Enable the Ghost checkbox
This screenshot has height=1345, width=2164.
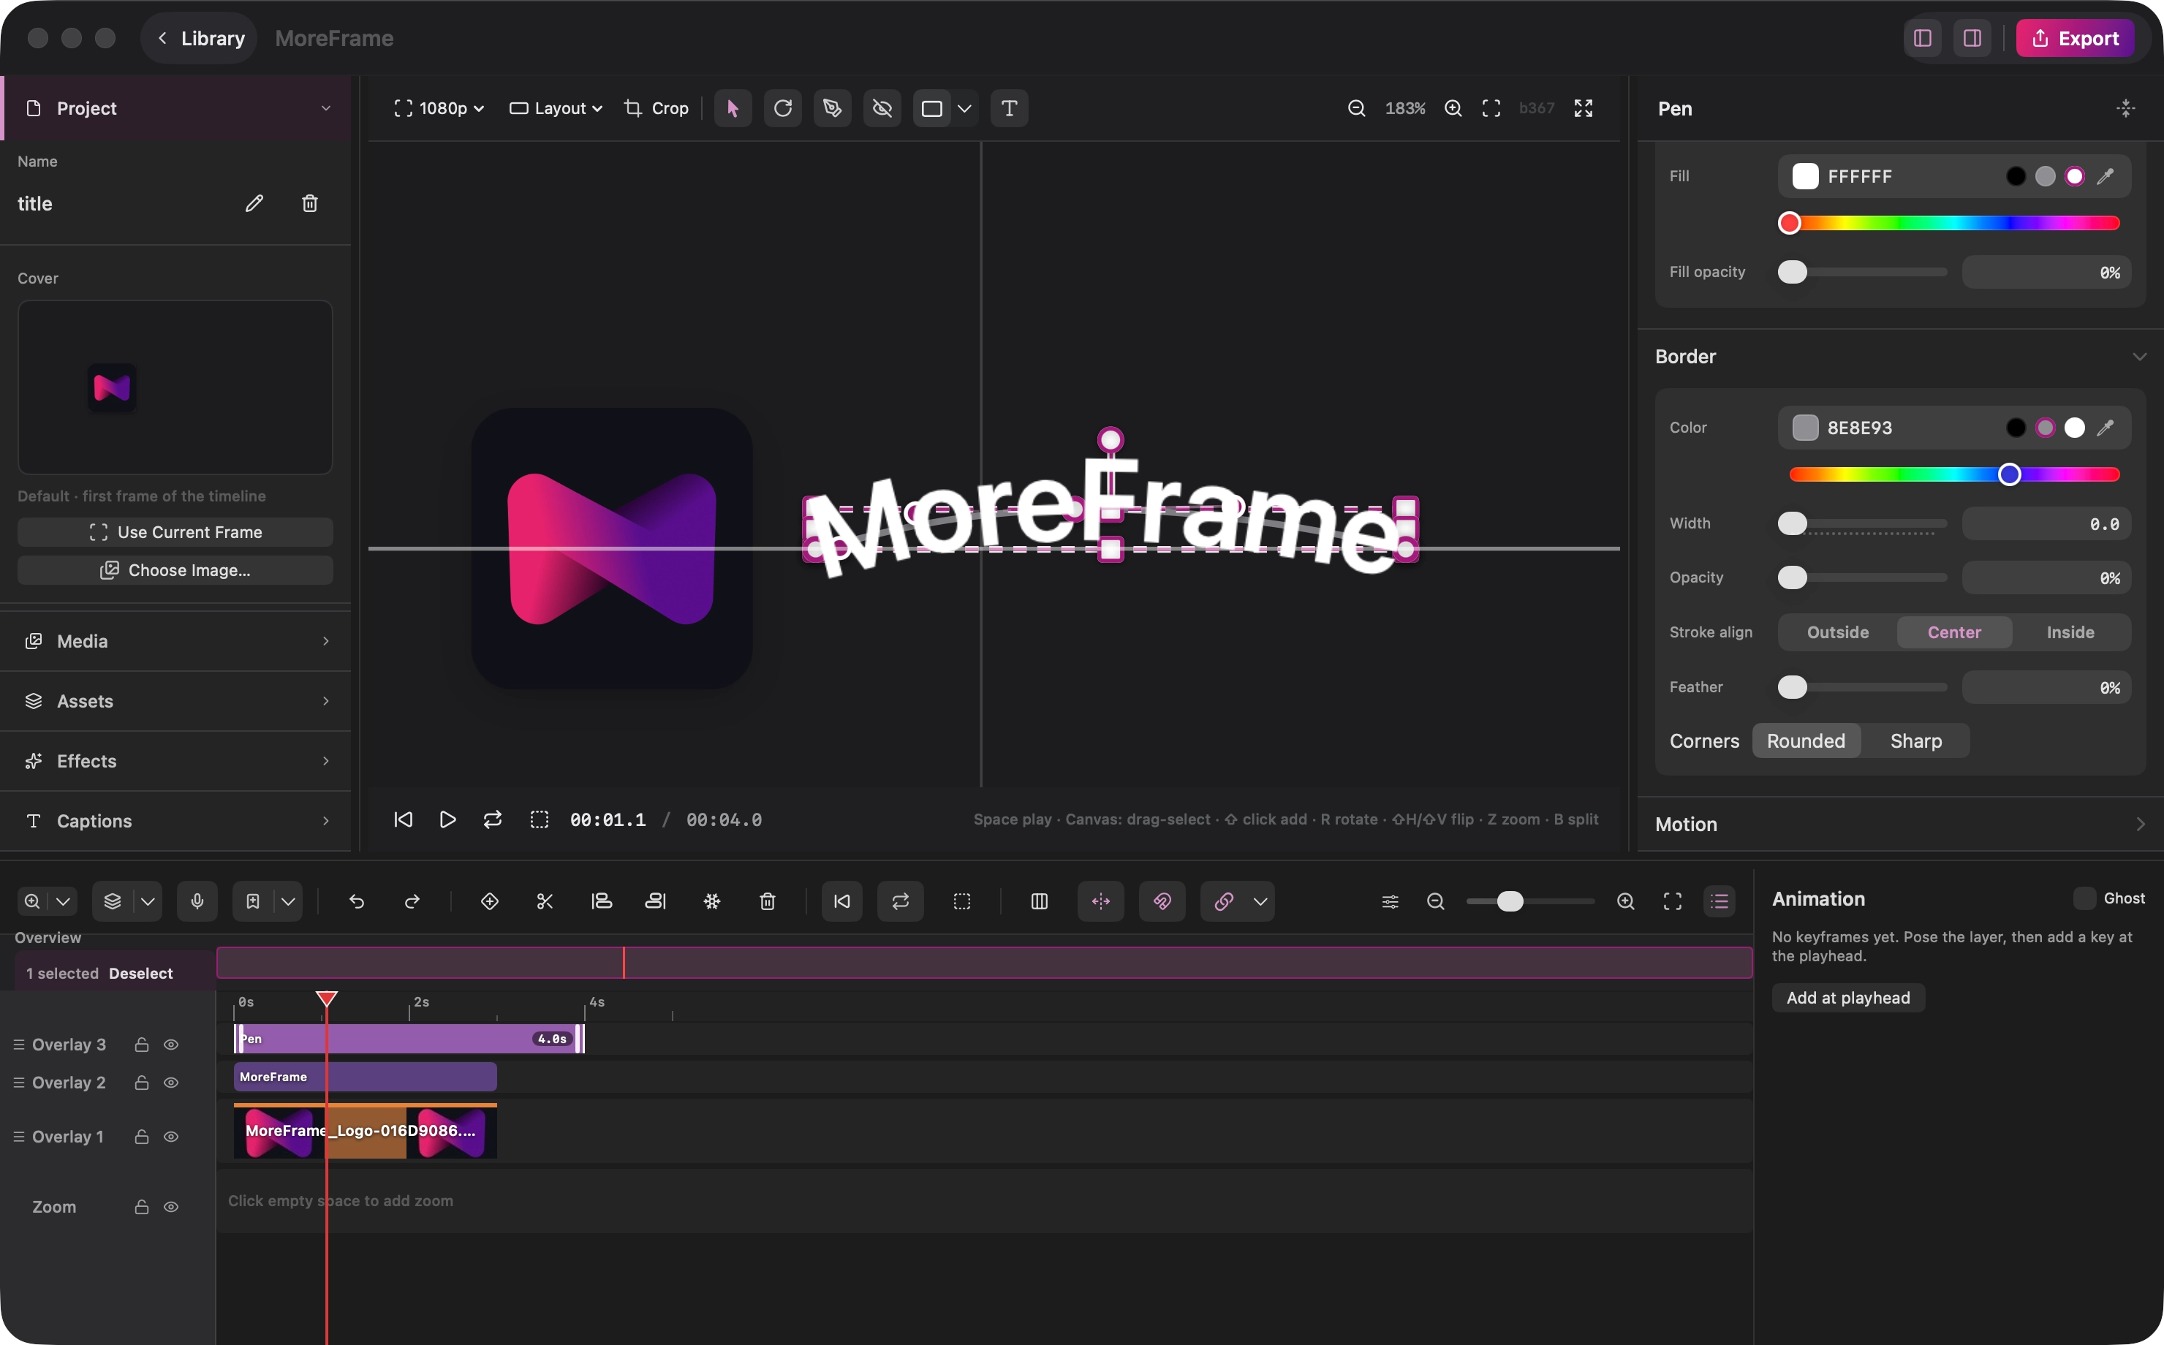click(2084, 898)
